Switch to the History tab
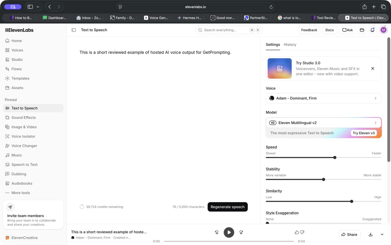 pos(290,45)
